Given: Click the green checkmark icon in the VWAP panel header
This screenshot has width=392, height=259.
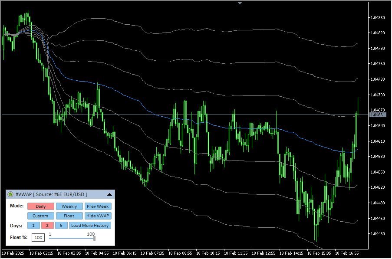Looking at the screenshot, I should pos(10,195).
